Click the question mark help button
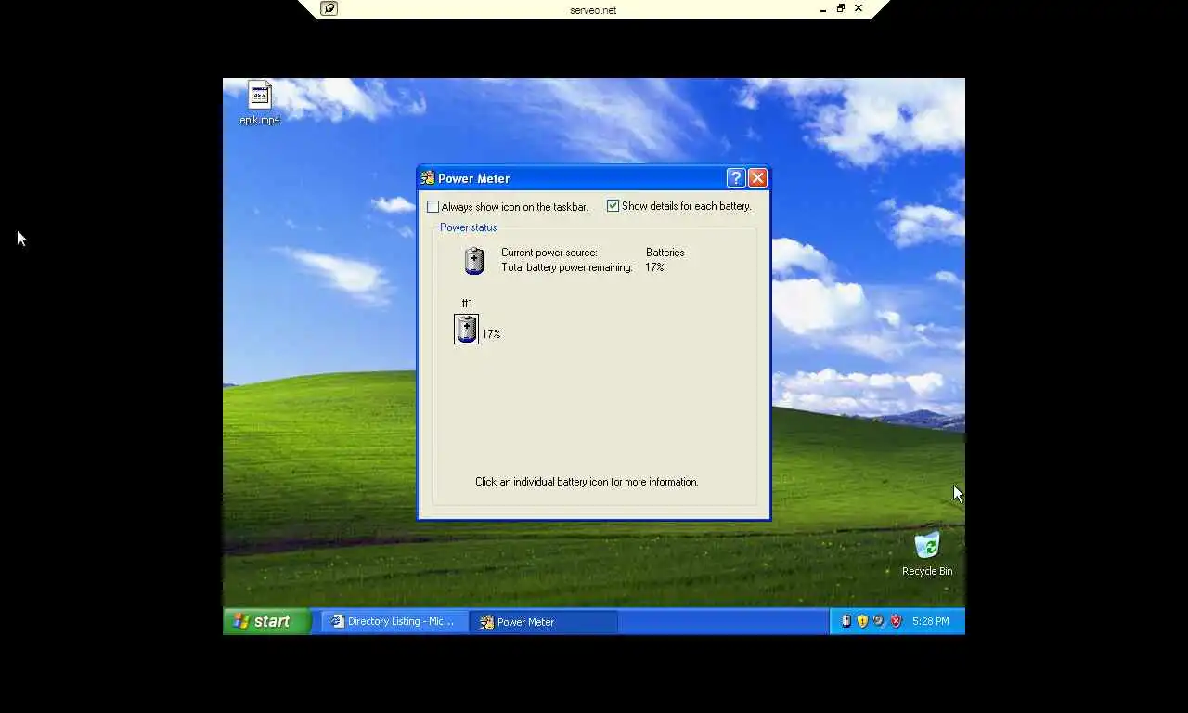The width and height of the screenshot is (1188, 713). [x=736, y=178]
